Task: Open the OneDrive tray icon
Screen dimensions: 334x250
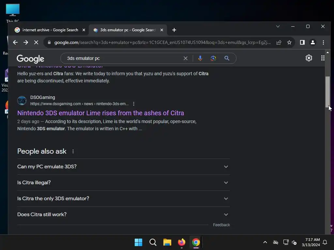Action: [276, 242]
